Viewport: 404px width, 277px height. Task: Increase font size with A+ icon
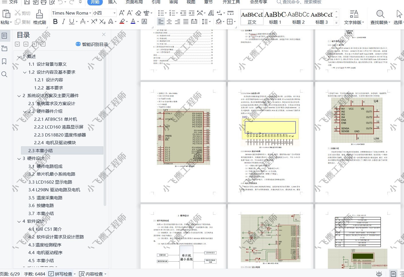point(122,13)
